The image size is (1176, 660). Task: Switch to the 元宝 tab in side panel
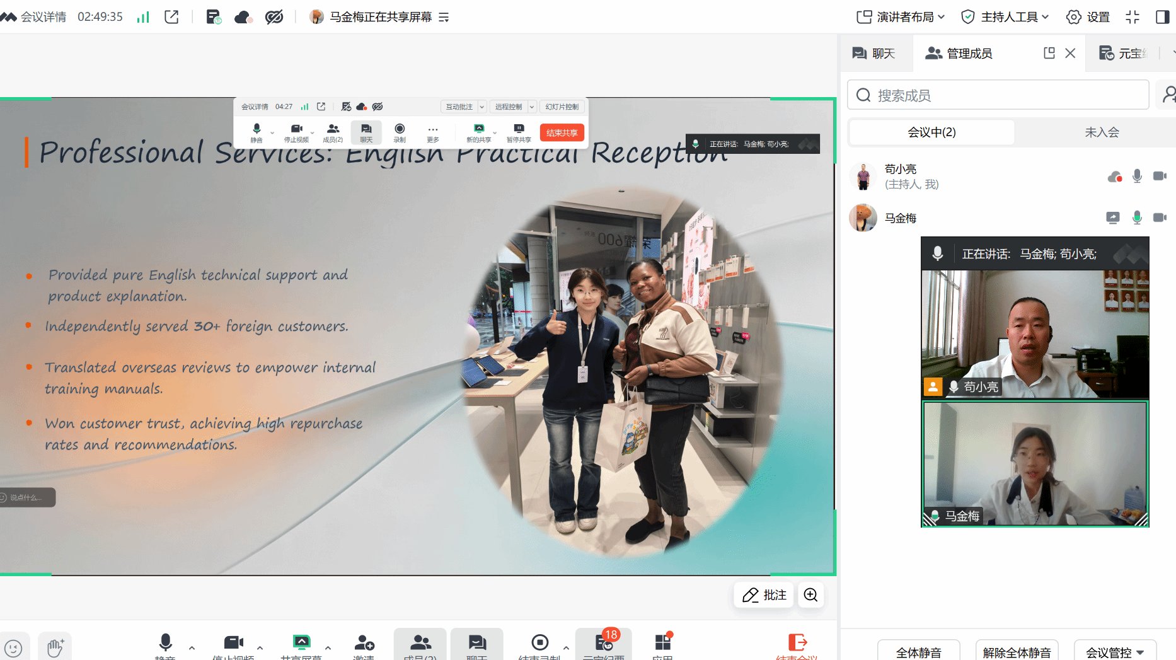[x=1123, y=54]
